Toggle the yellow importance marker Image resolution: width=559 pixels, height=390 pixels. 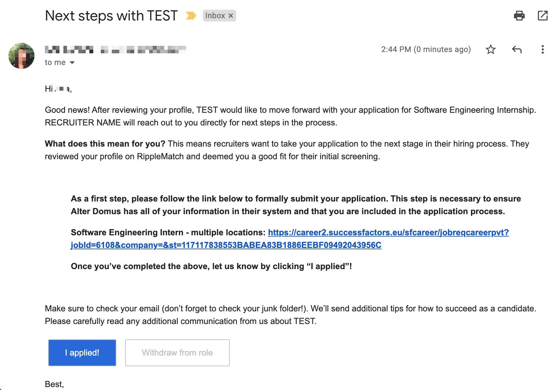point(191,16)
